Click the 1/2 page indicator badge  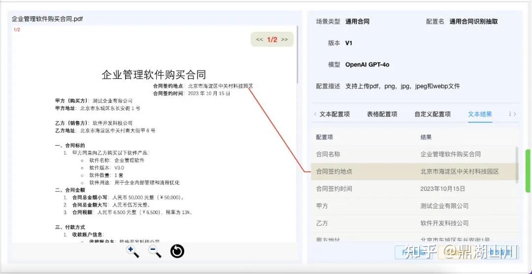click(x=272, y=40)
